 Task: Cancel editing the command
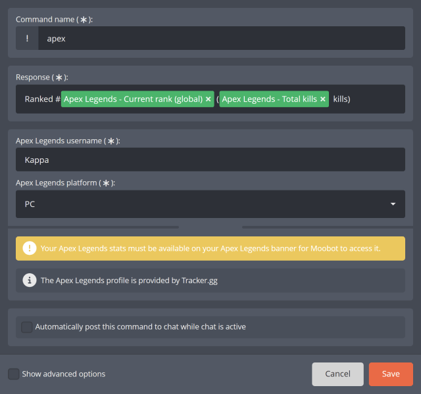pyautogui.click(x=337, y=374)
